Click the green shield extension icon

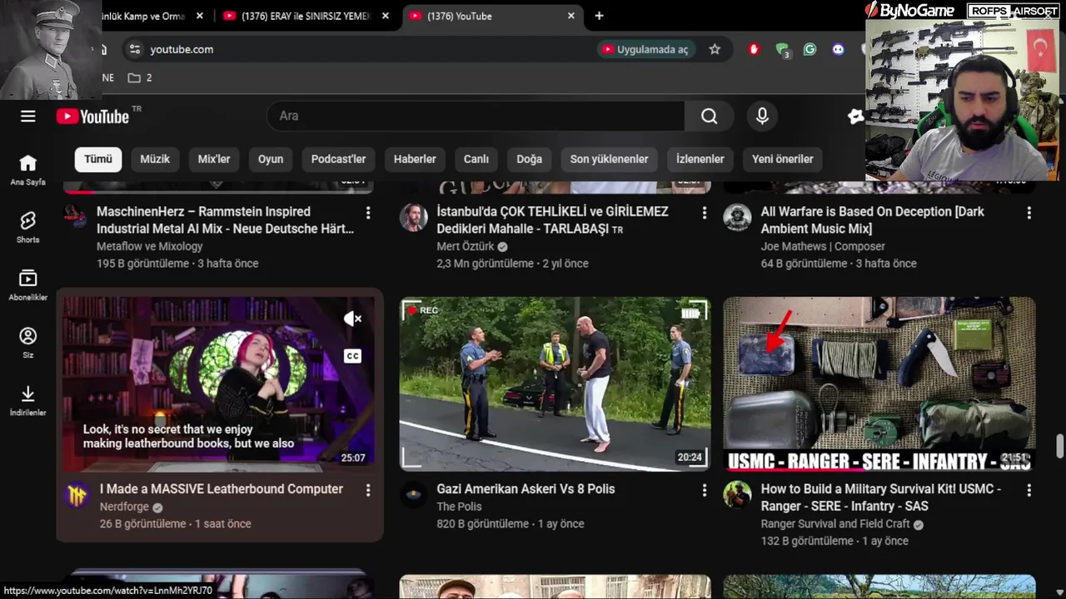[x=782, y=50]
